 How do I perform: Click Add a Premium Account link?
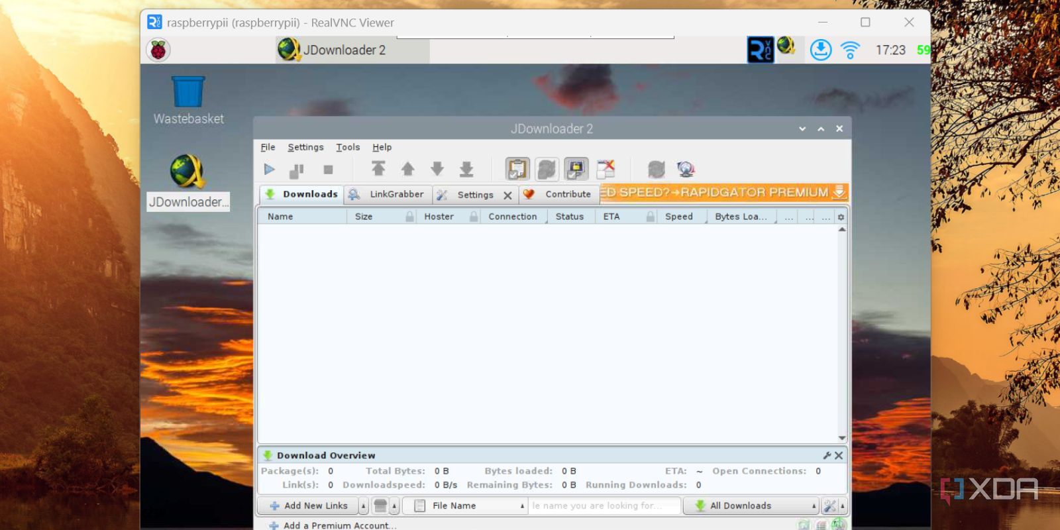pyautogui.click(x=333, y=525)
